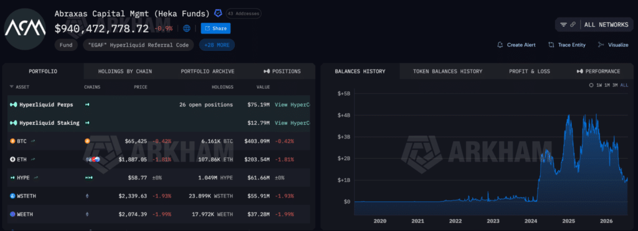Click the HOLDINGS column header

point(222,87)
